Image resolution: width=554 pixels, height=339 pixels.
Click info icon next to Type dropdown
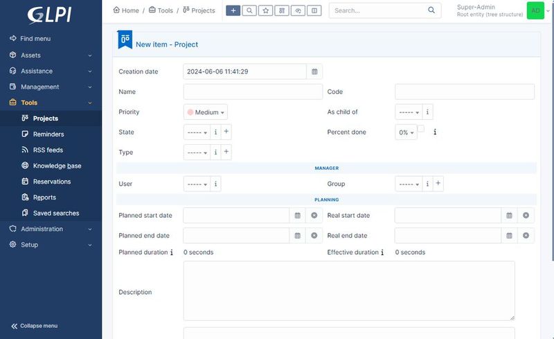(215, 152)
